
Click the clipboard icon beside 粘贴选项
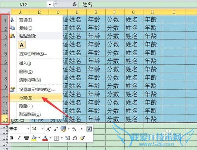point(13,36)
